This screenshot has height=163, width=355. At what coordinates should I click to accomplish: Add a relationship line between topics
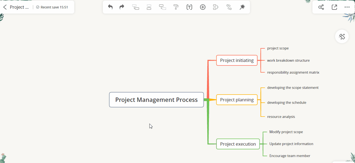[x=229, y=7]
